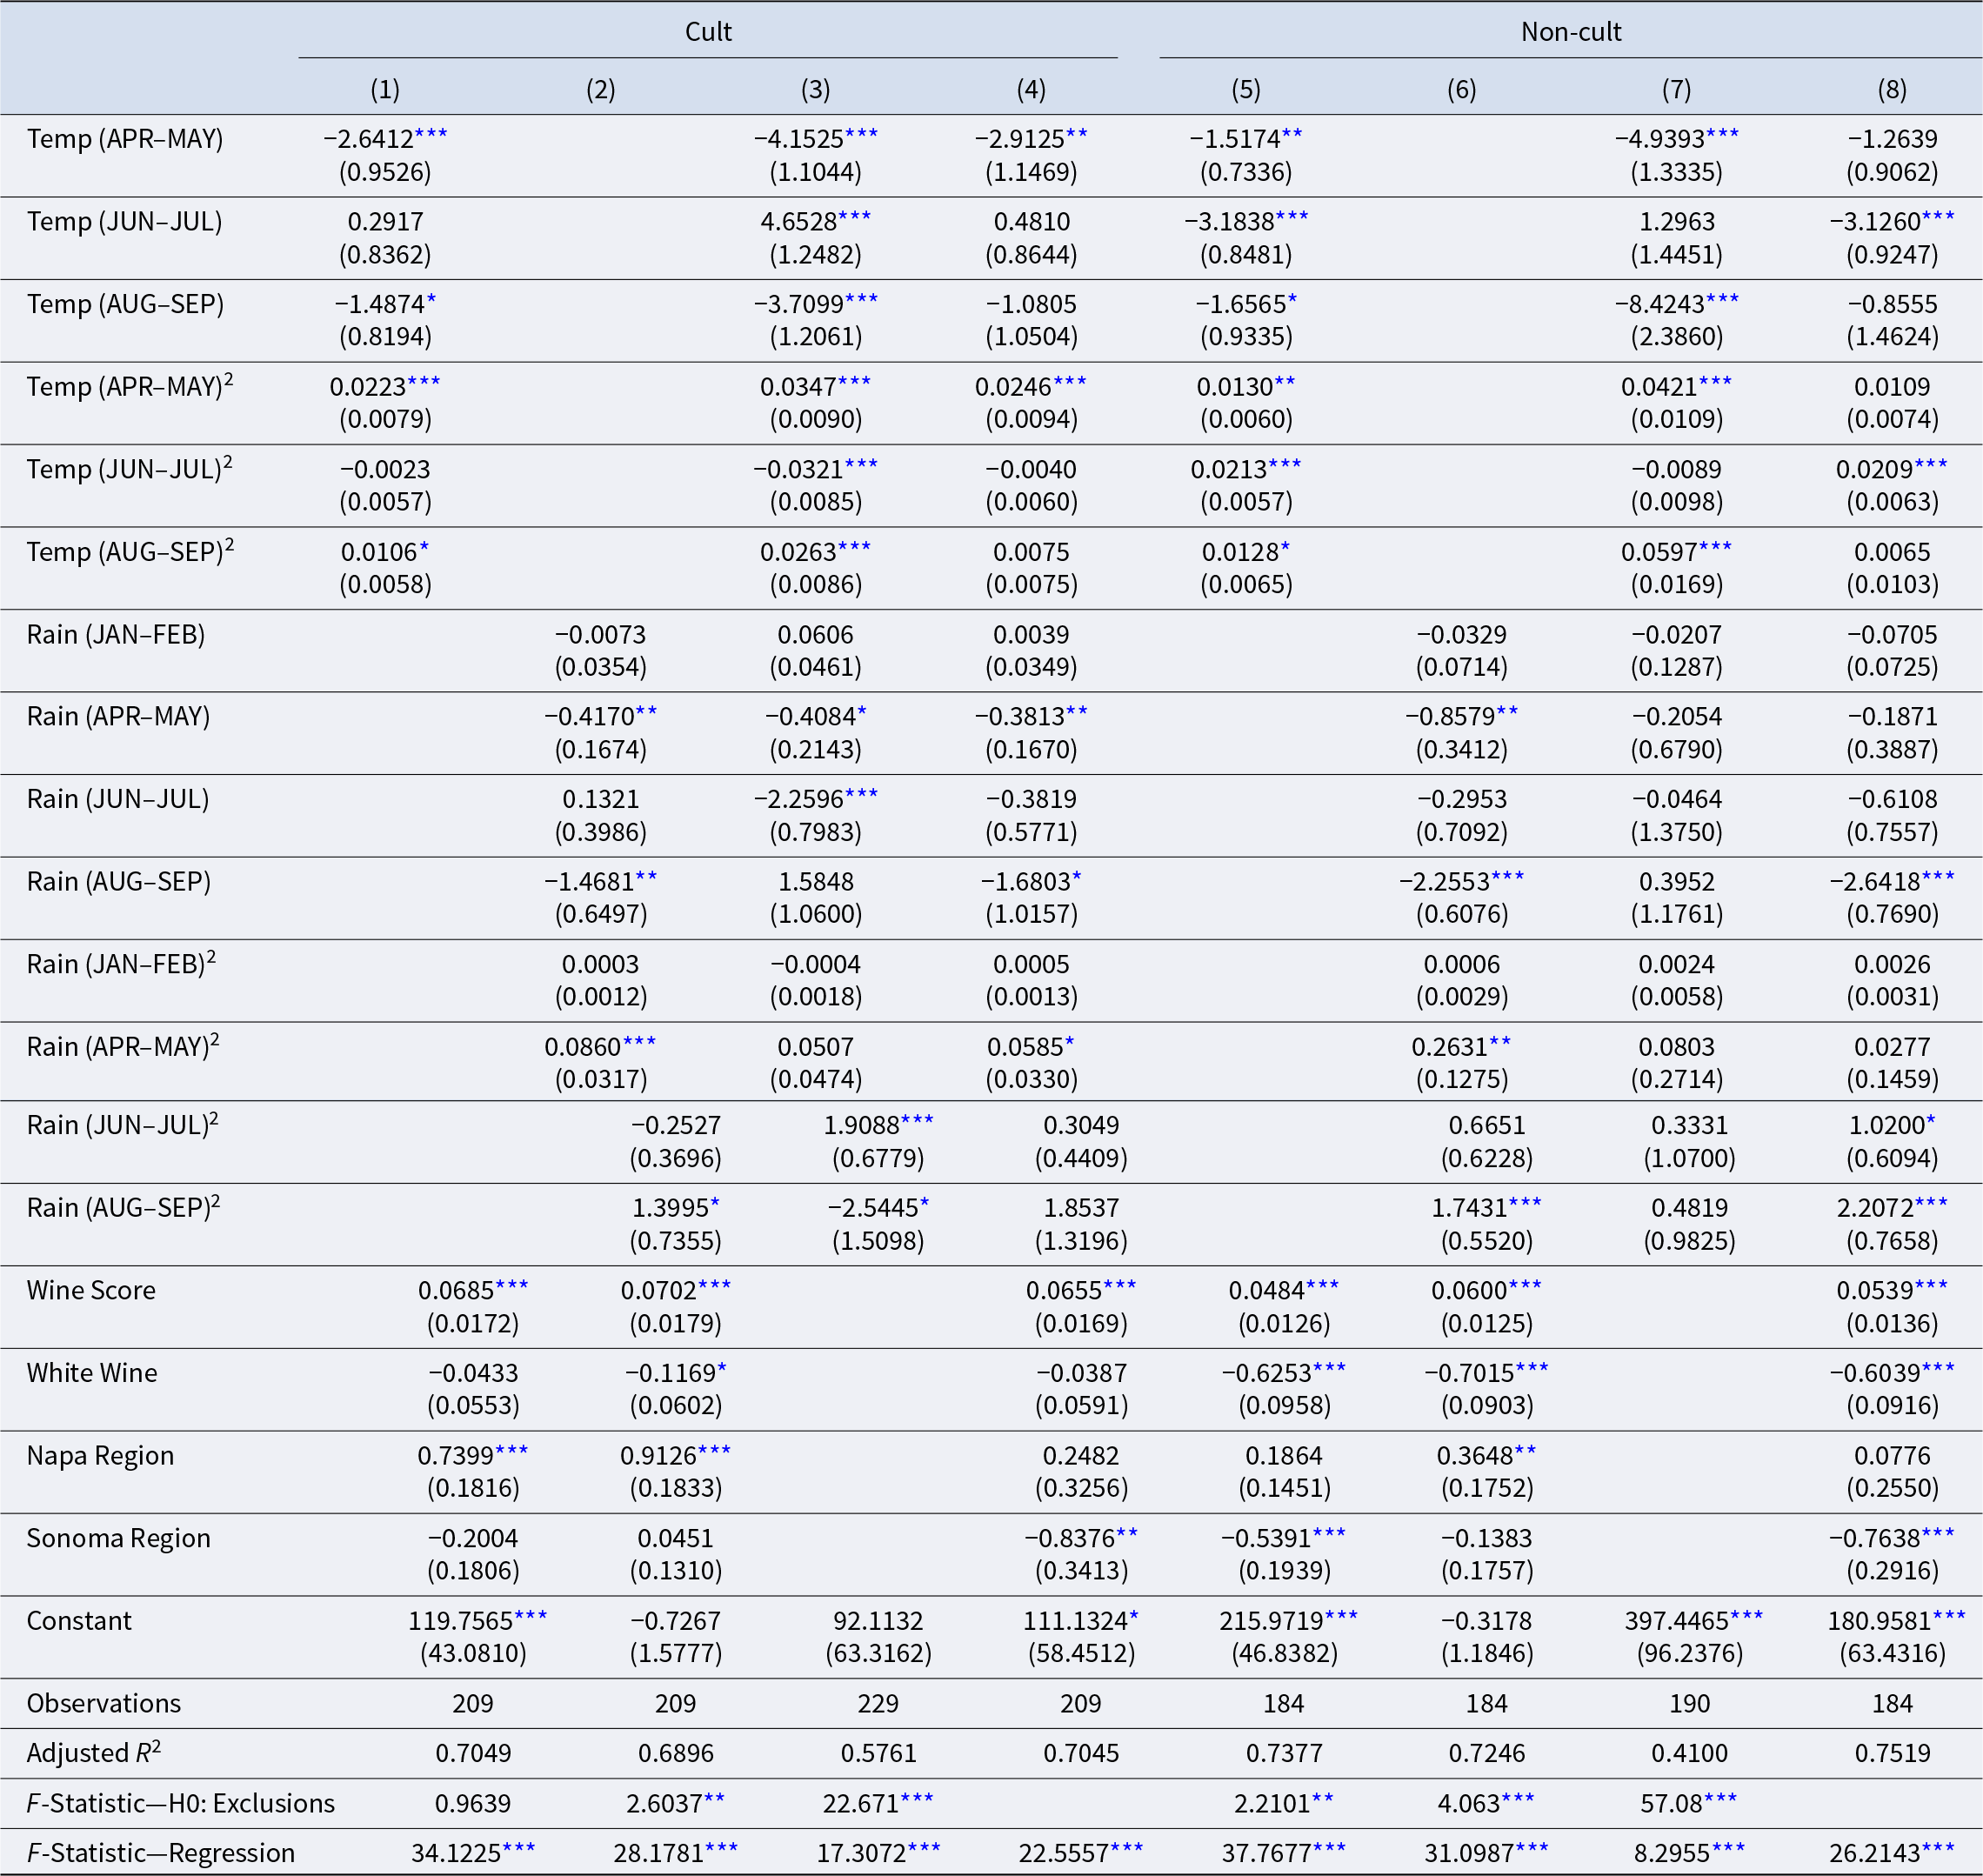Viewport: 1983px width, 1876px height.
Task: Click the Cult group header
Action: (708, 32)
